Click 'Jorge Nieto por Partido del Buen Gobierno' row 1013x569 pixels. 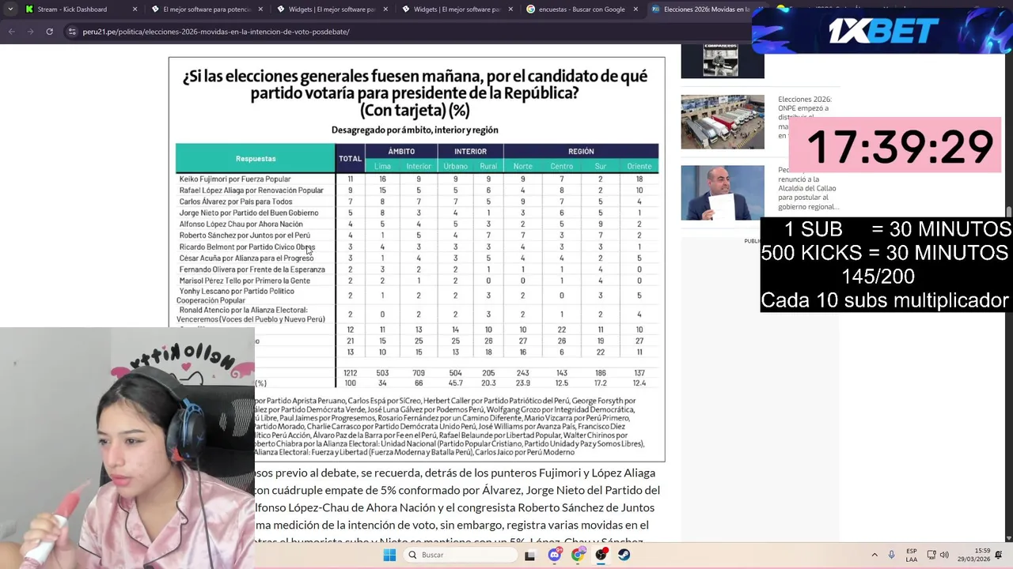pyautogui.click(x=249, y=213)
